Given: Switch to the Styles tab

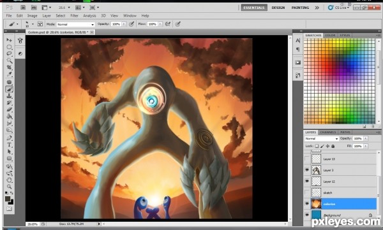Looking at the screenshot, I should pos(345,36).
